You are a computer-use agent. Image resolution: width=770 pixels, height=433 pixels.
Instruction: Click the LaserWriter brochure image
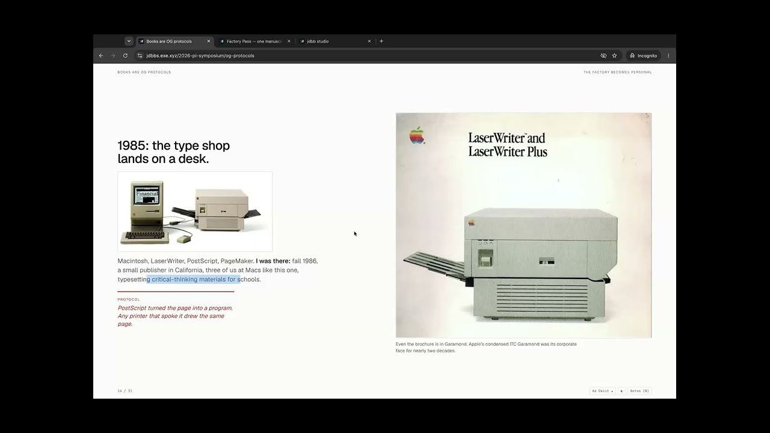(523, 226)
